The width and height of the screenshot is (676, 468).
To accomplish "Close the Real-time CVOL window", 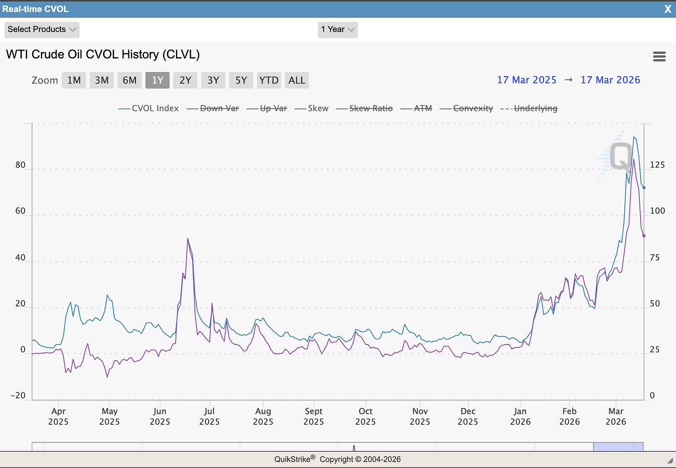I will tap(668, 9).
